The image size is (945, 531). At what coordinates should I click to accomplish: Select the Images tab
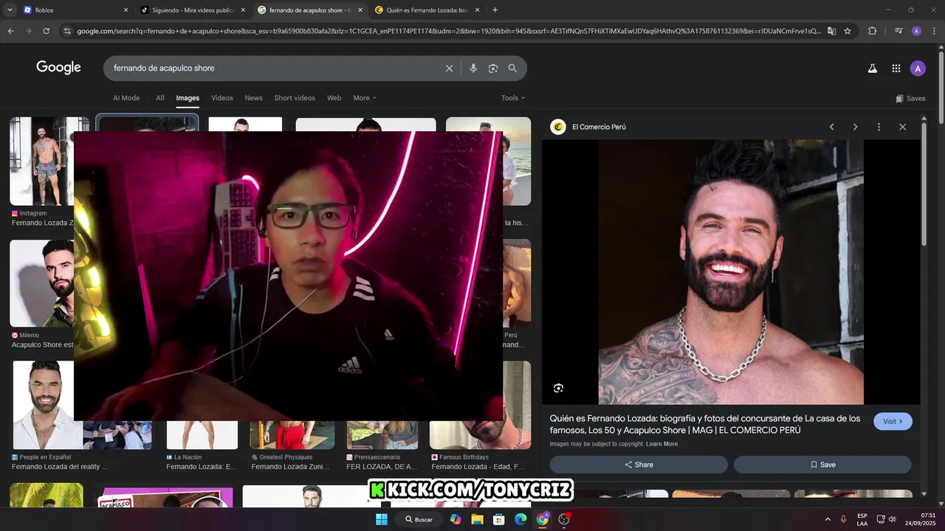click(x=188, y=98)
